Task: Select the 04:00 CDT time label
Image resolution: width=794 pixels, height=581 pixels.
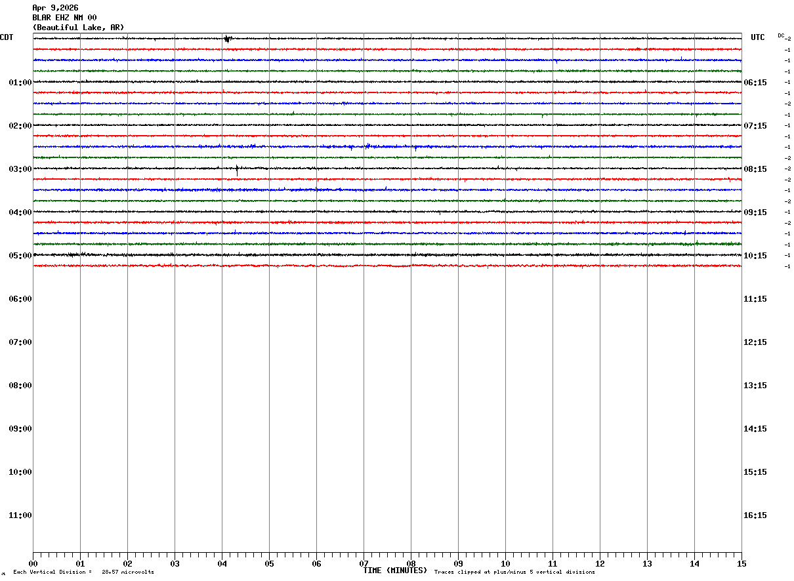Action: pos(20,212)
